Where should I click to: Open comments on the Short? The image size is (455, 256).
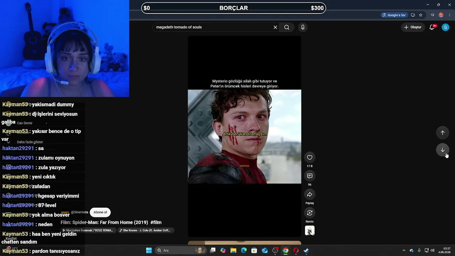click(x=310, y=176)
